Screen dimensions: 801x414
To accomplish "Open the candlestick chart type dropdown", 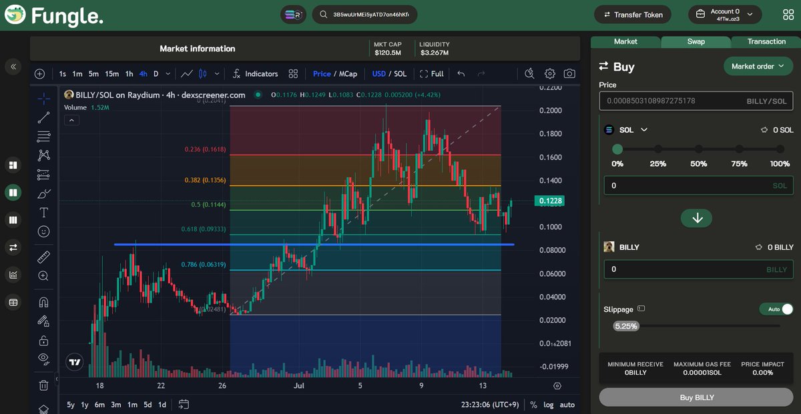I will (x=216, y=74).
